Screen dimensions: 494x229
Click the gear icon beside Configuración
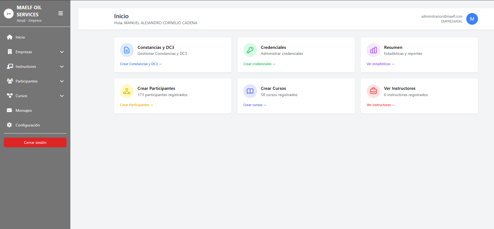tap(10, 125)
